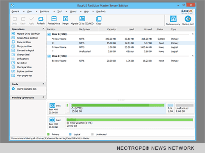Sort by Partition column header
205x153 pixels.
[x=62, y=29]
